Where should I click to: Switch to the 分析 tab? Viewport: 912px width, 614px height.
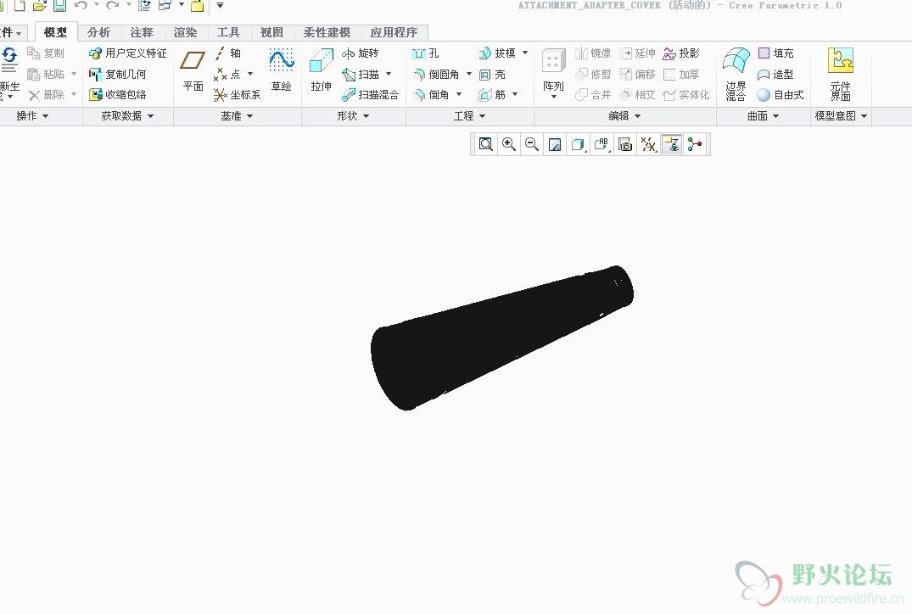[x=98, y=32]
